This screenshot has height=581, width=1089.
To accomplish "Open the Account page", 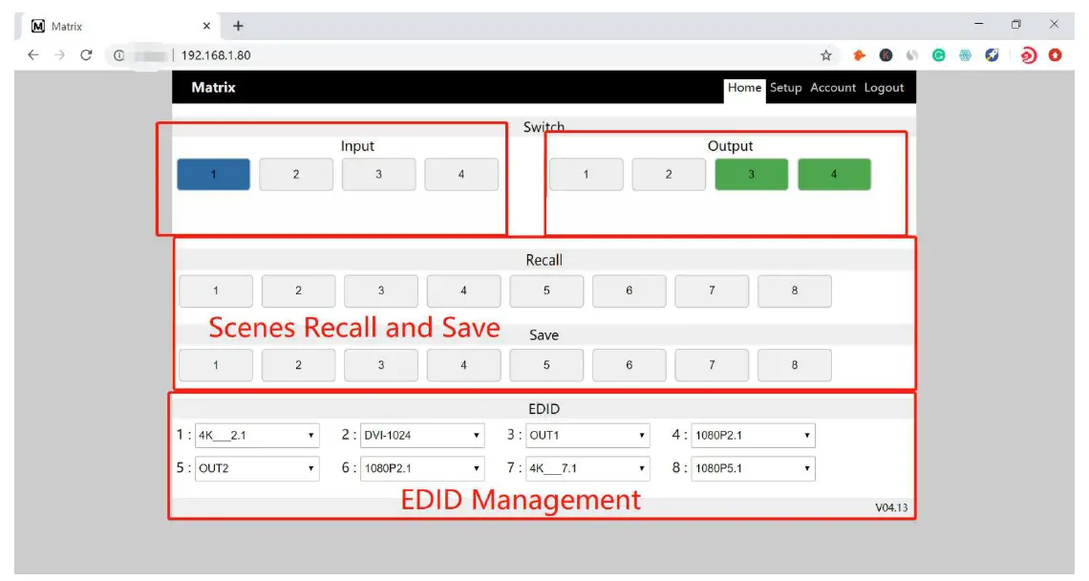I will click(x=831, y=87).
